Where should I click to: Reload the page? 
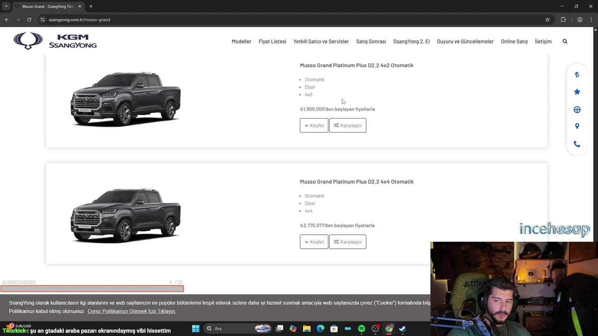pos(29,20)
